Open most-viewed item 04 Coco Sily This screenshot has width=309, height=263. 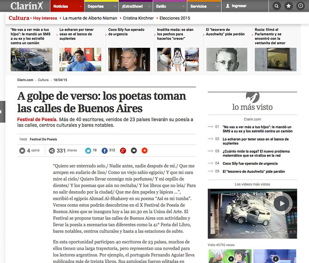tap(250, 163)
